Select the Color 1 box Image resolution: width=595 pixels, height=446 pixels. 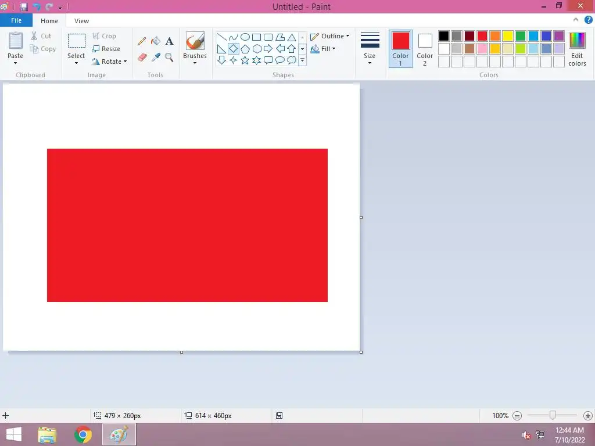(x=401, y=49)
